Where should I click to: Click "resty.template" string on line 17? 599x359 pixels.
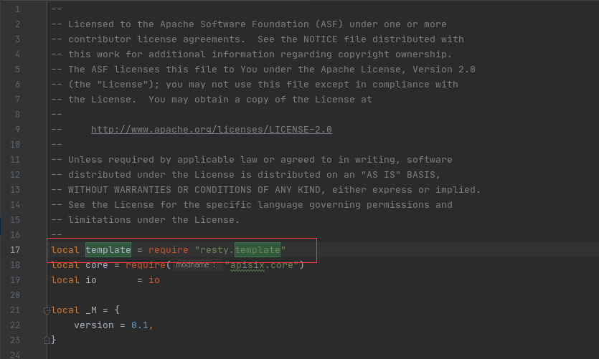(240, 250)
